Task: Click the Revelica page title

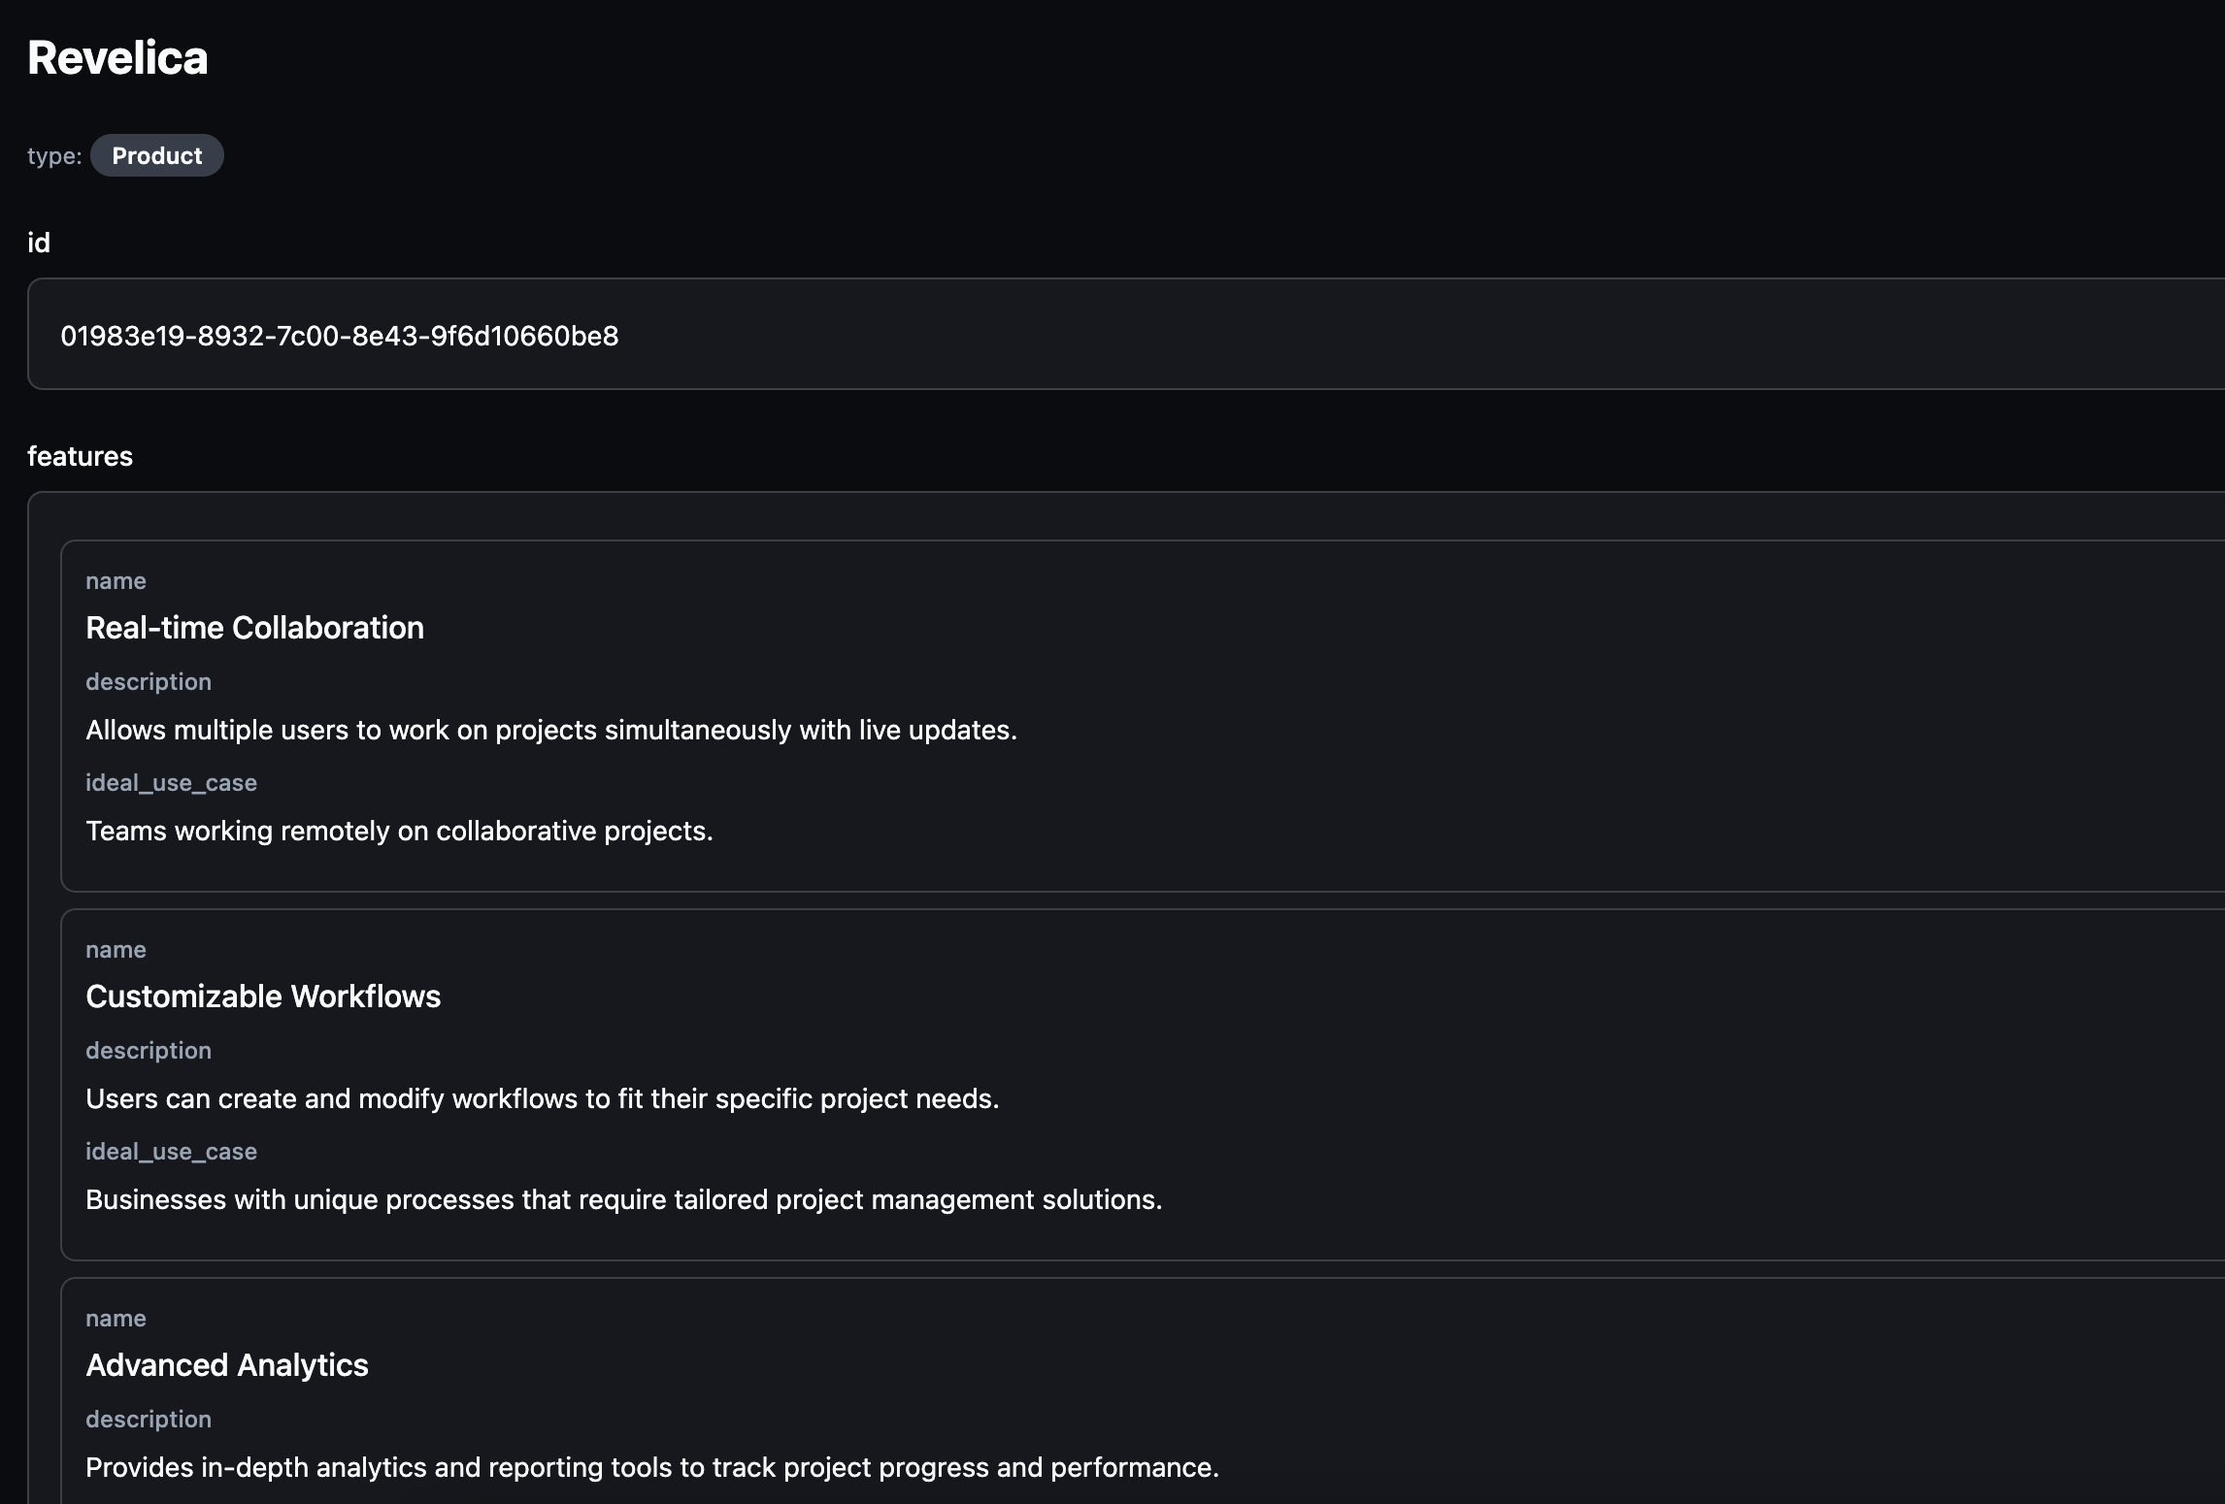Action: (x=117, y=58)
